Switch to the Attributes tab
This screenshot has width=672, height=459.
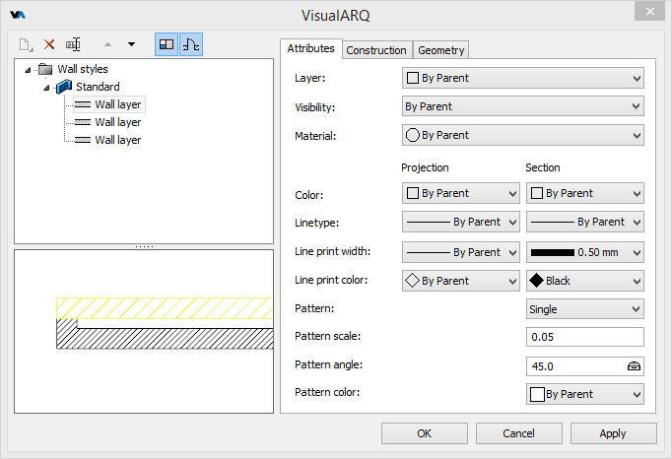click(x=310, y=48)
